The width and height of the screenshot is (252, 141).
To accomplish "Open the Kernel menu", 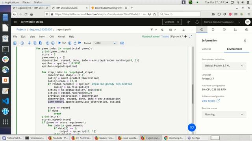I will pos(61,36).
